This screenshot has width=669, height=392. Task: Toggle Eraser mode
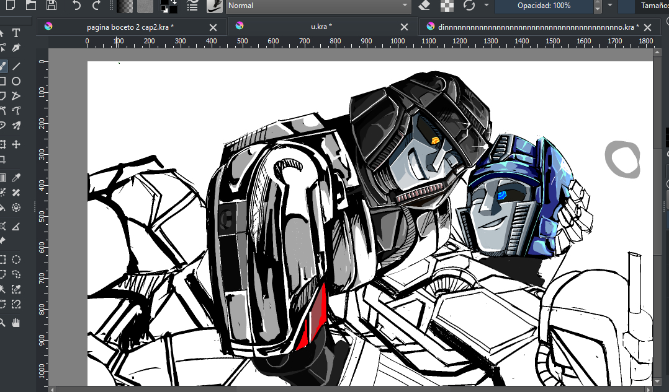tap(424, 6)
